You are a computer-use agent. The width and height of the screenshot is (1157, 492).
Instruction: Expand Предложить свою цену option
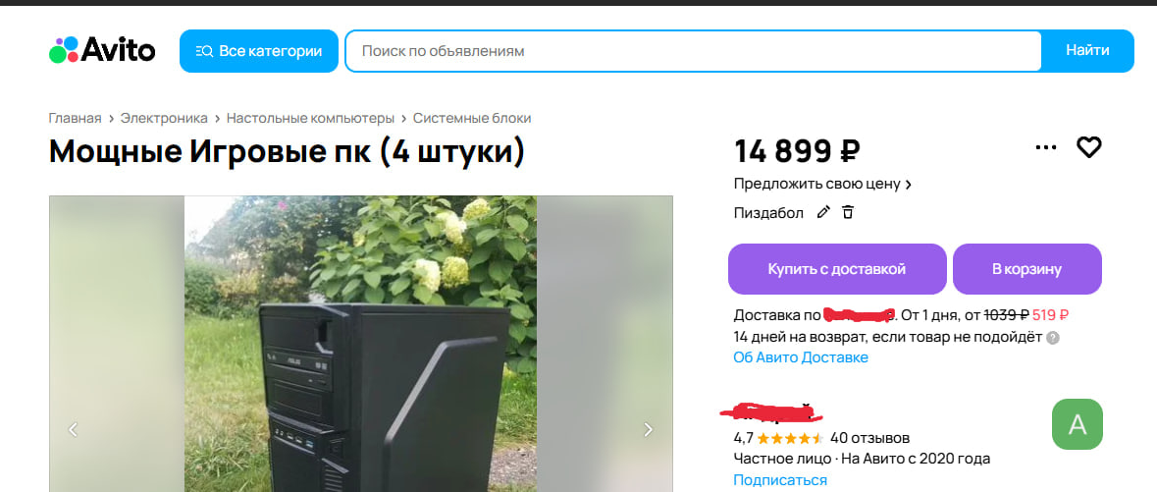point(822,184)
